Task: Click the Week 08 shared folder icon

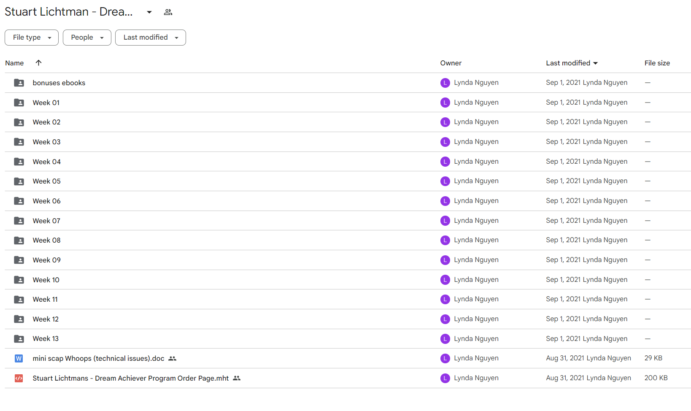Action: pos(19,241)
